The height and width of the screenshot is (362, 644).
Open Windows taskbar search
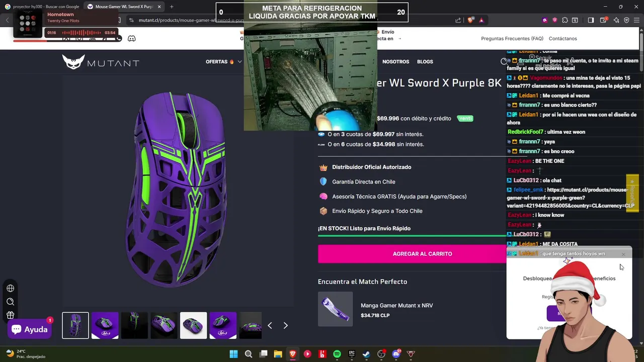(x=249, y=354)
